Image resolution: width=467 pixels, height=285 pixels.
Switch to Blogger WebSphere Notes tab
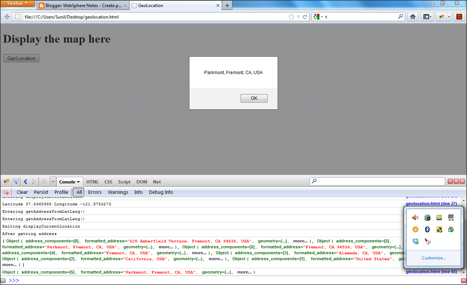click(83, 6)
